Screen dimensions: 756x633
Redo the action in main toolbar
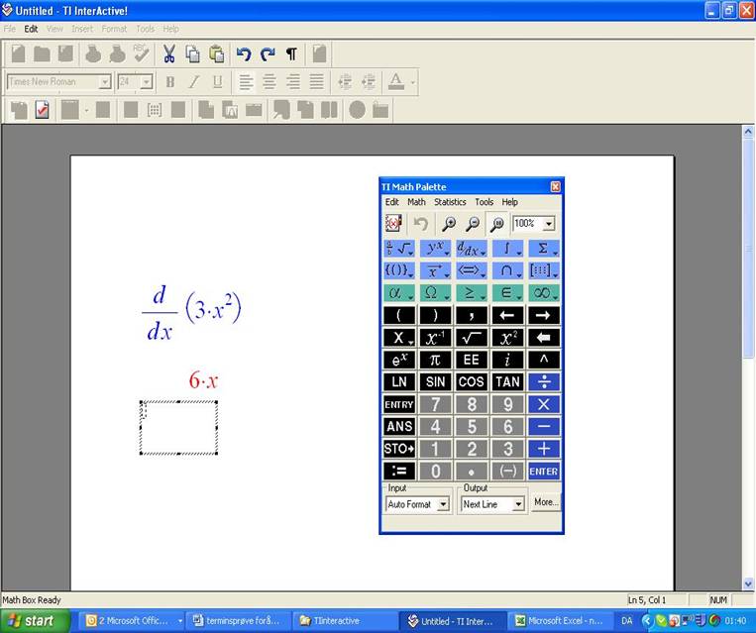(268, 53)
